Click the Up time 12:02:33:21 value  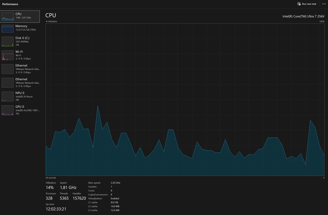pos(56,209)
